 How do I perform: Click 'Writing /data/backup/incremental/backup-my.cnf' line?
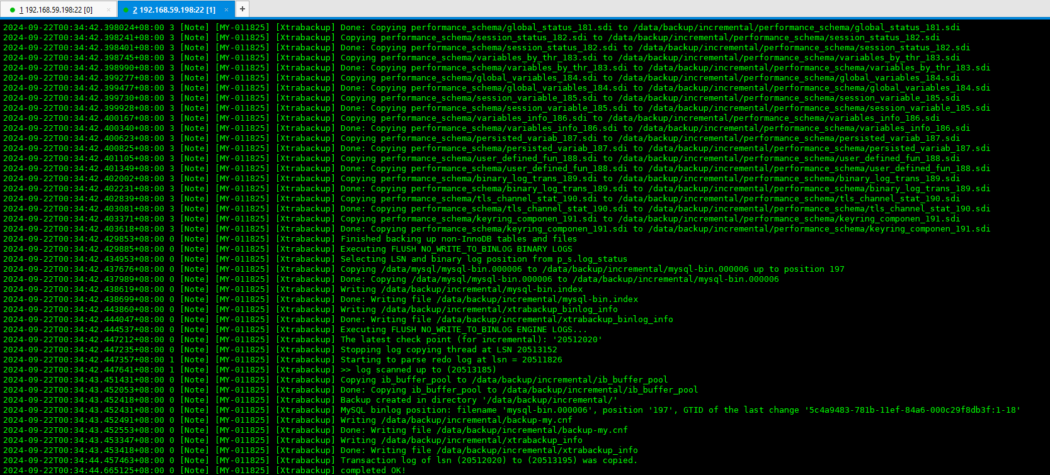[456, 420]
